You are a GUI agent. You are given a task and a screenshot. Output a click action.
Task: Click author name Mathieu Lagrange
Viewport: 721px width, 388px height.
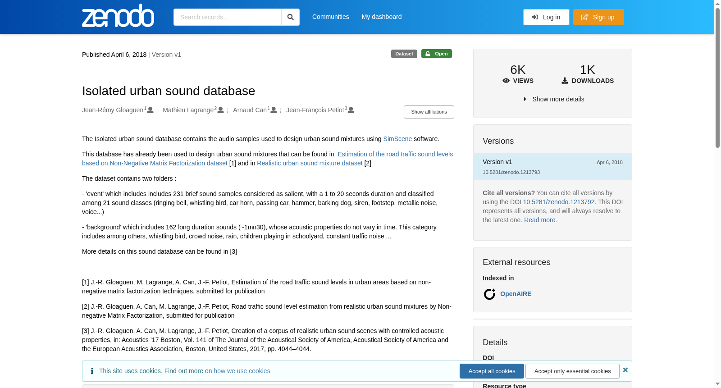[188, 110]
